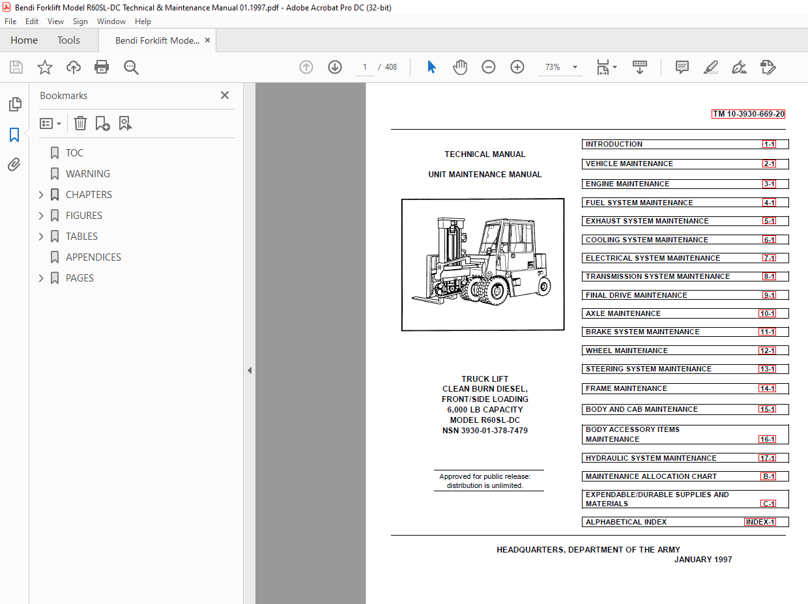808x604 pixels.
Task: Open the Page Thumbnails panel icon
Action: click(x=14, y=104)
